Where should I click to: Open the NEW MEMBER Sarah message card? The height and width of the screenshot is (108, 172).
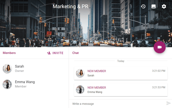point(121,73)
